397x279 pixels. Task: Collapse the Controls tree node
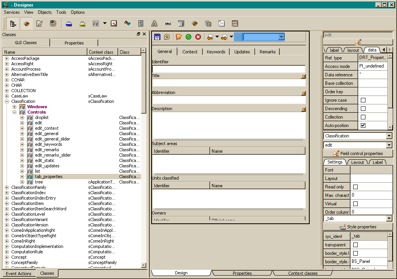tap(15, 112)
